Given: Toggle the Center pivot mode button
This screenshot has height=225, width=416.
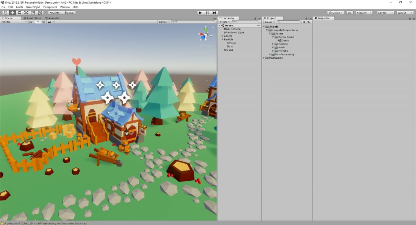Looking at the screenshot, I should [55, 13].
